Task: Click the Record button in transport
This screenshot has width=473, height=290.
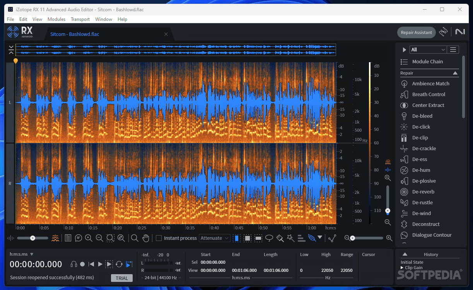Action: click(x=82, y=264)
